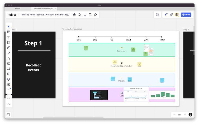
Task: Click the blue Share button
Action: [186, 15]
